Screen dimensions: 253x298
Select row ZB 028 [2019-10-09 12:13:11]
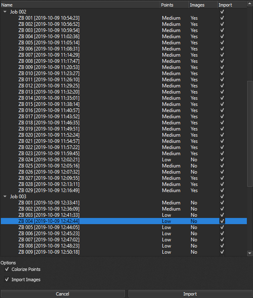(x=124, y=184)
